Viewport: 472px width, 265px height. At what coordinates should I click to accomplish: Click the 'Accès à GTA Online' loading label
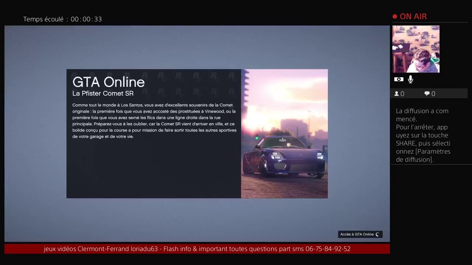click(x=357, y=234)
